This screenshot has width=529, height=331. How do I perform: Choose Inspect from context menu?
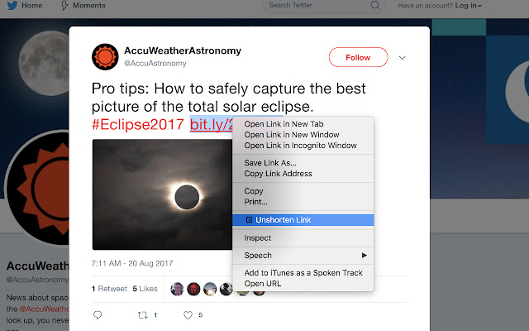(x=258, y=238)
